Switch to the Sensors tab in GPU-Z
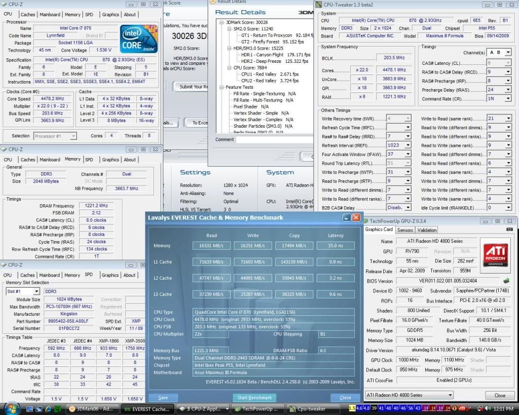Image resolution: width=519 pixels, height=415 pixels. point(405,230)
